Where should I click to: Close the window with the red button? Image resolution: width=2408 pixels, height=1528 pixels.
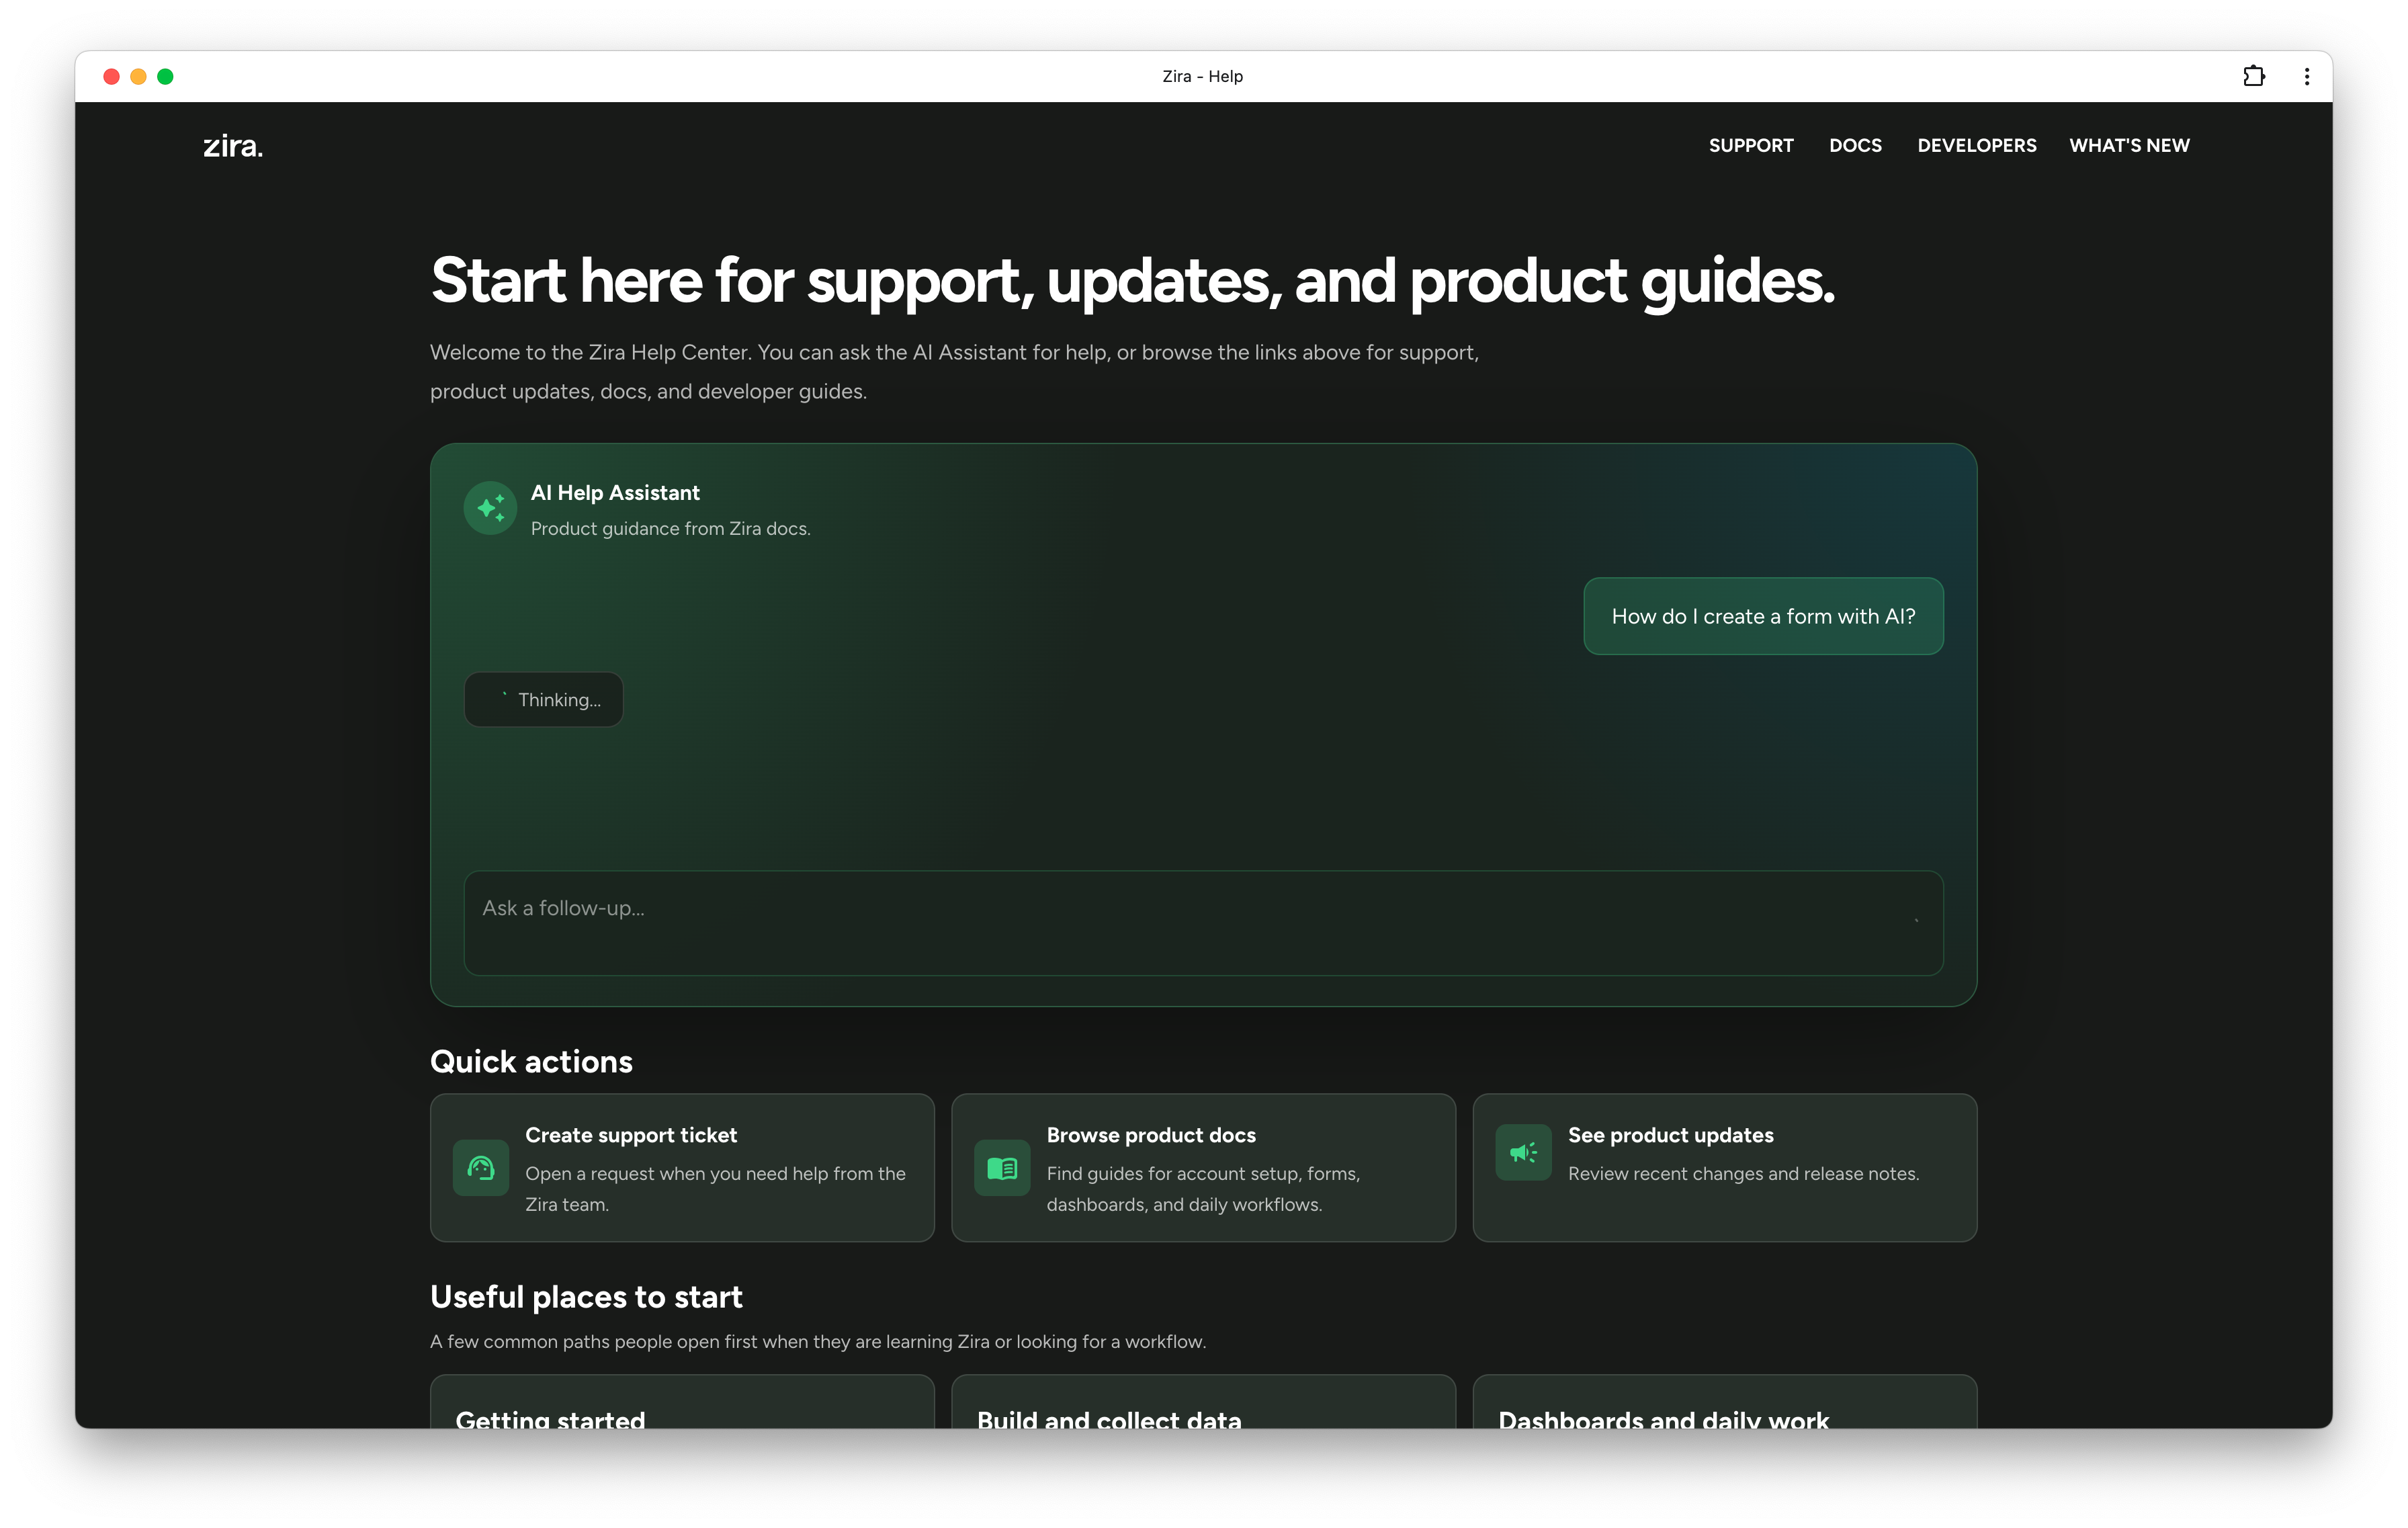click(111, 76)
